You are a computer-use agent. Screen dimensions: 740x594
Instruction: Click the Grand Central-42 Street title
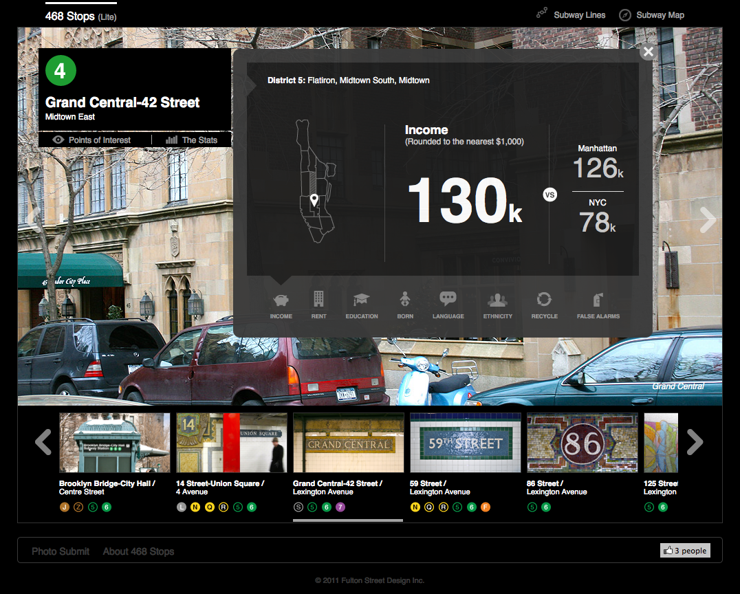pos(122,102)
